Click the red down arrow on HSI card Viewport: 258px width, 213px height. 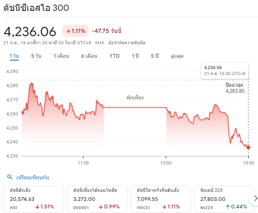[37, 207]
